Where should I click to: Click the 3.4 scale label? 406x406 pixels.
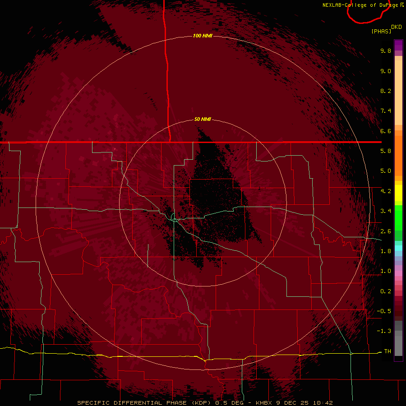point(386,211)
